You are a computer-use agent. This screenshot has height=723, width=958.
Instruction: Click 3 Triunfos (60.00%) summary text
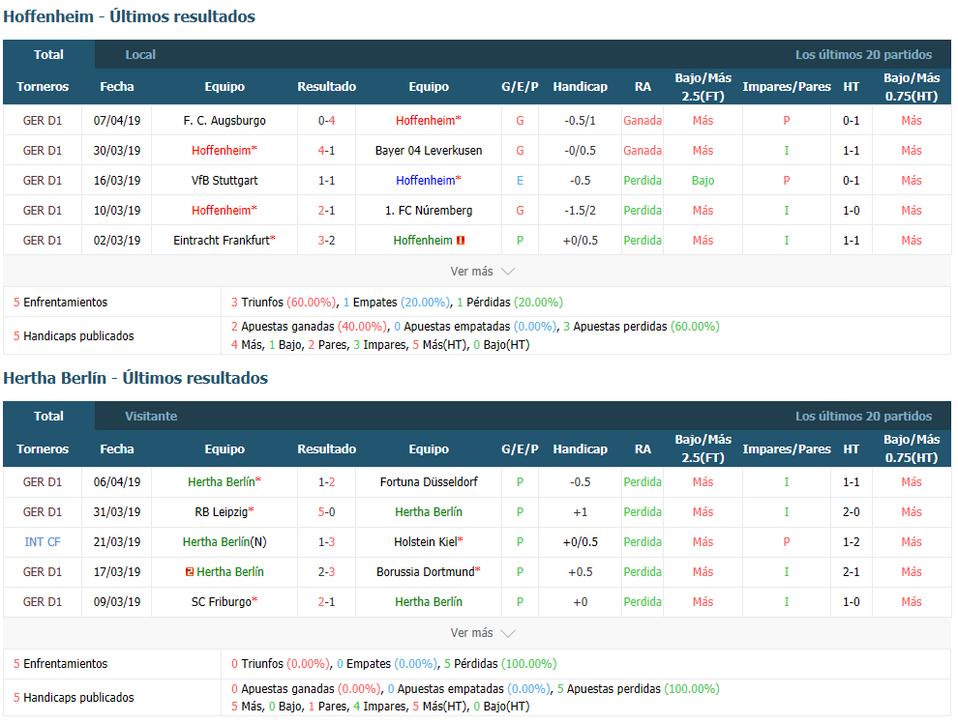284,302
